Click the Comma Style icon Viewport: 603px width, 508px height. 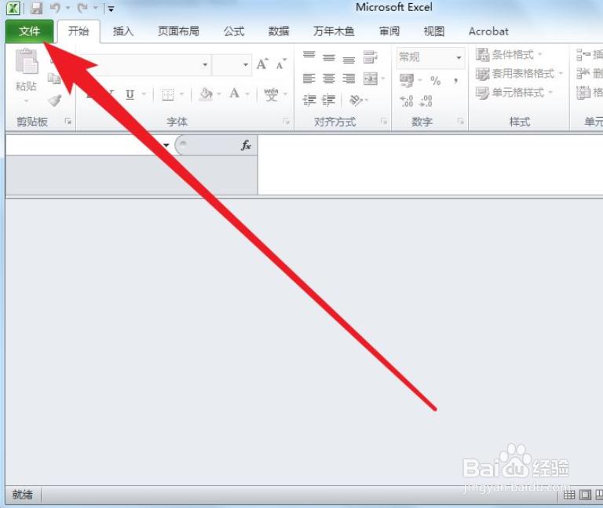pyautogui.click(x=455, y=80)
